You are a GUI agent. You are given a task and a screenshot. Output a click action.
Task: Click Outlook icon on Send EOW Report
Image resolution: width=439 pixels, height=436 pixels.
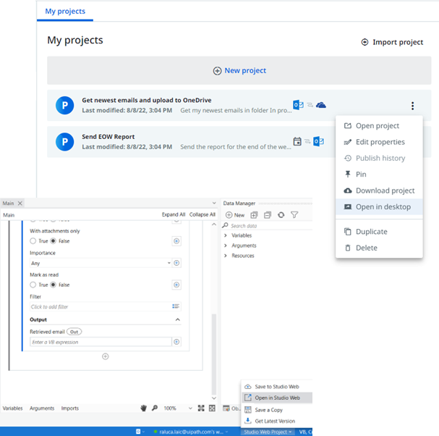coord(319,141)
